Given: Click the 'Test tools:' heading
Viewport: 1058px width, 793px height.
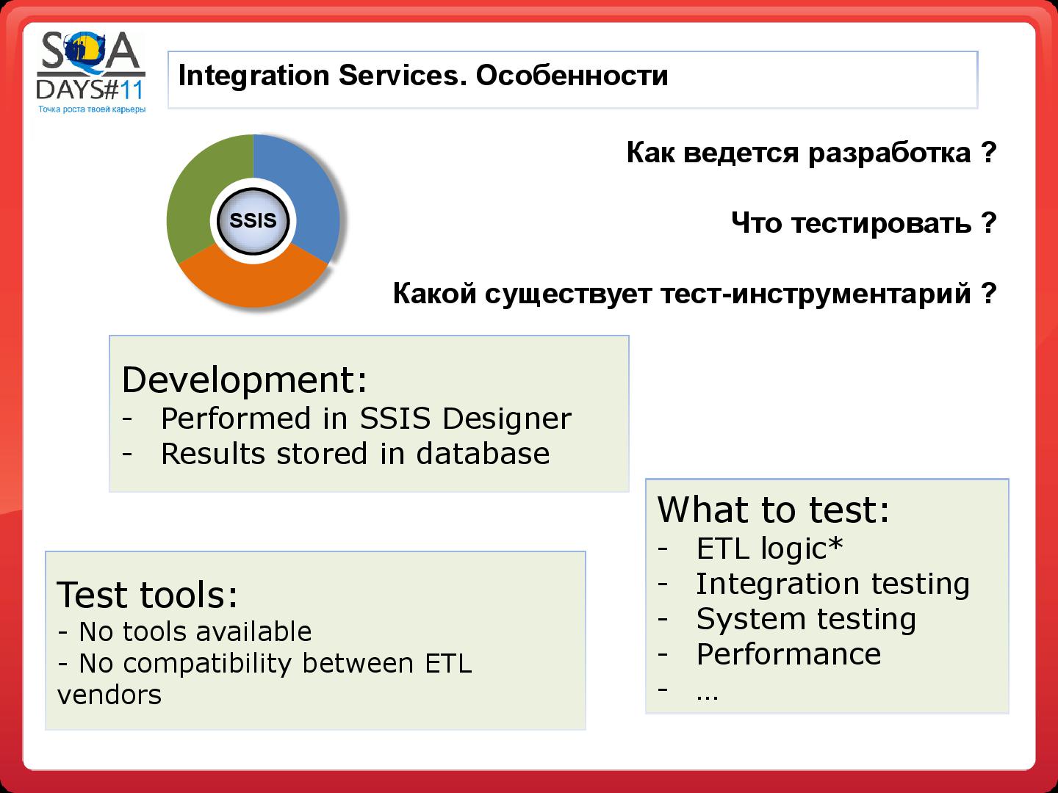Looking at the screenshot, I should (148, 595).
